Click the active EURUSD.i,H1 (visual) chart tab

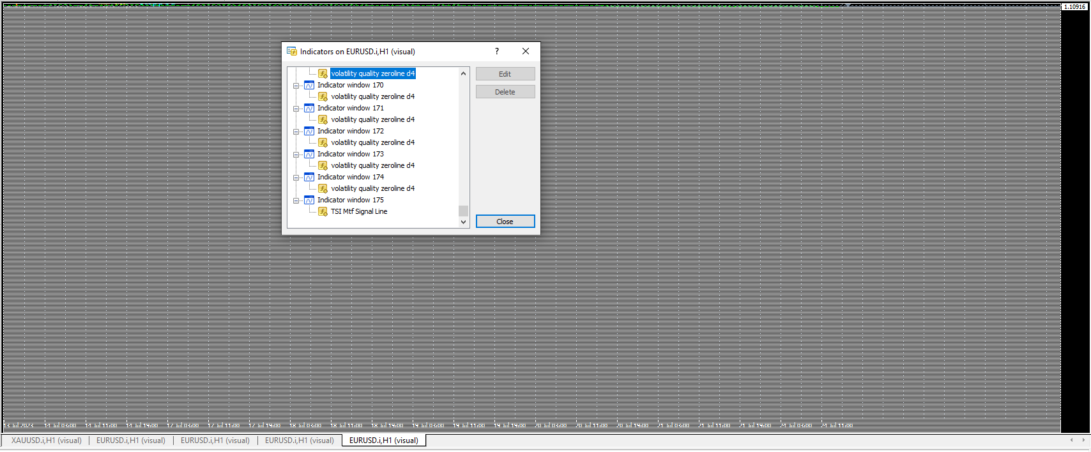(x=384, y=441)
